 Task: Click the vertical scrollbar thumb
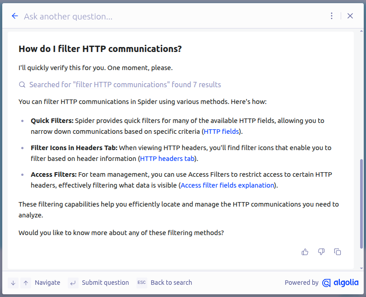[361, 203]
